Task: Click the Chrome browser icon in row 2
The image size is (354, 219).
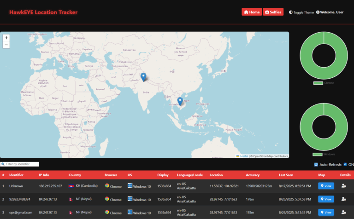Action: [x=107, y=199]
